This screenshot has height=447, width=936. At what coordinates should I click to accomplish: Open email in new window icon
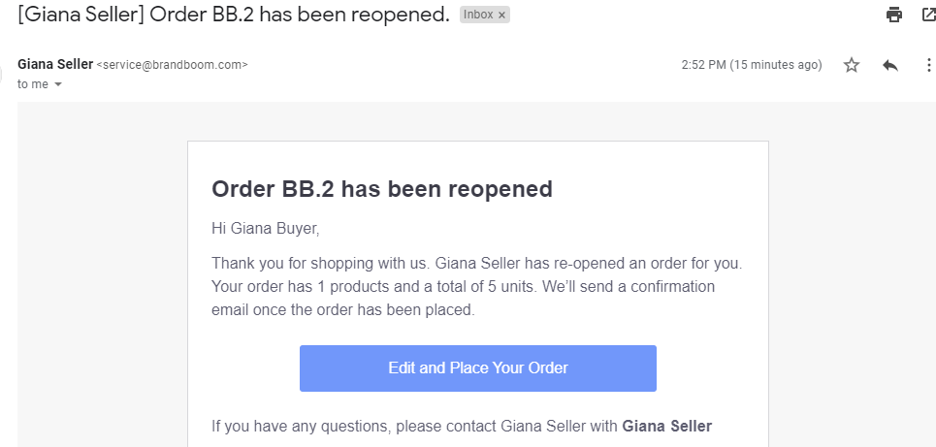coord(929,15)
